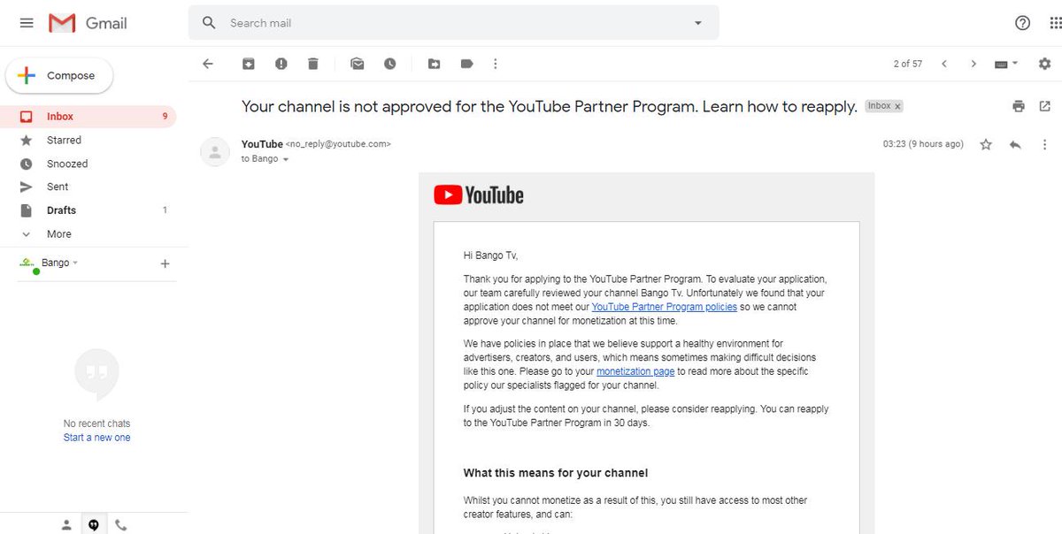Remove the Inbox label from email
The width and height of the screenshot is (1062, 534).
click(x=897, y=106)
